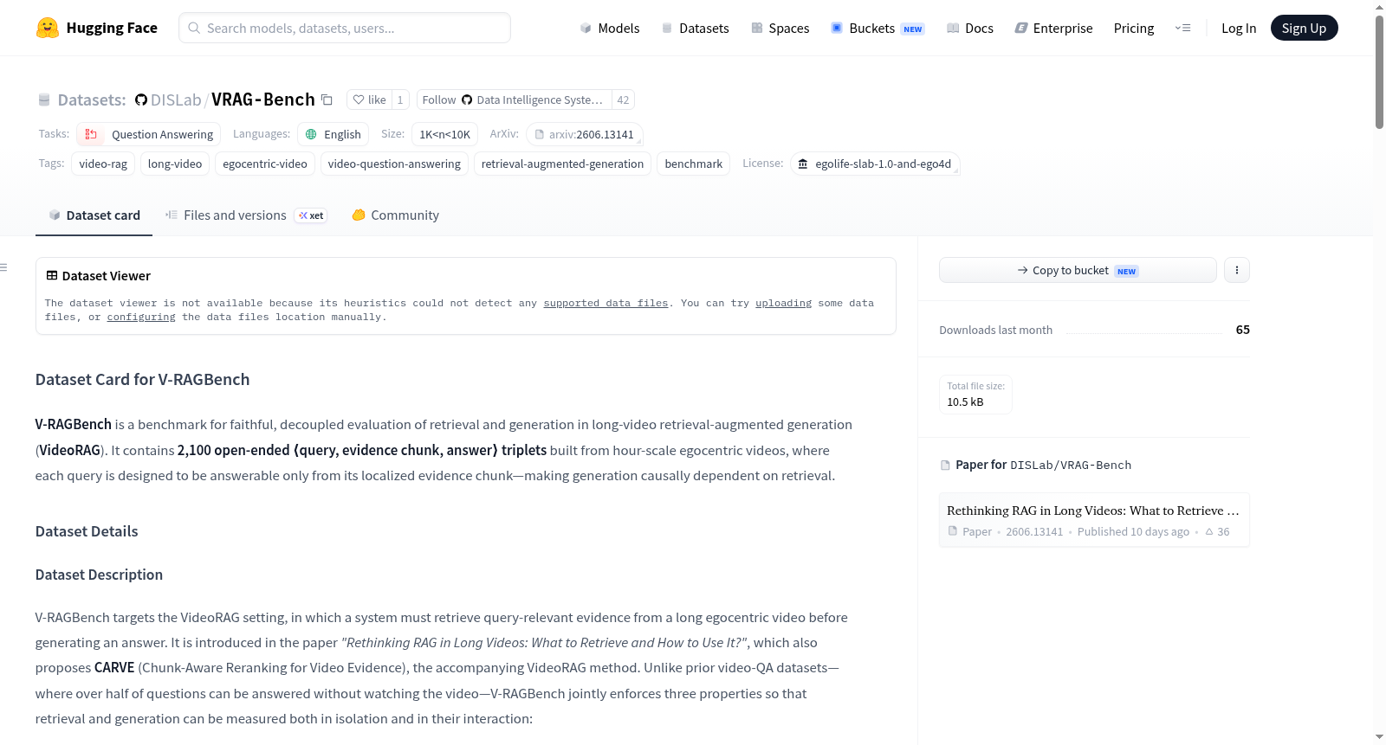Select the Question Answering task tag
1386x745 pixels.
[x=149, y=134]
